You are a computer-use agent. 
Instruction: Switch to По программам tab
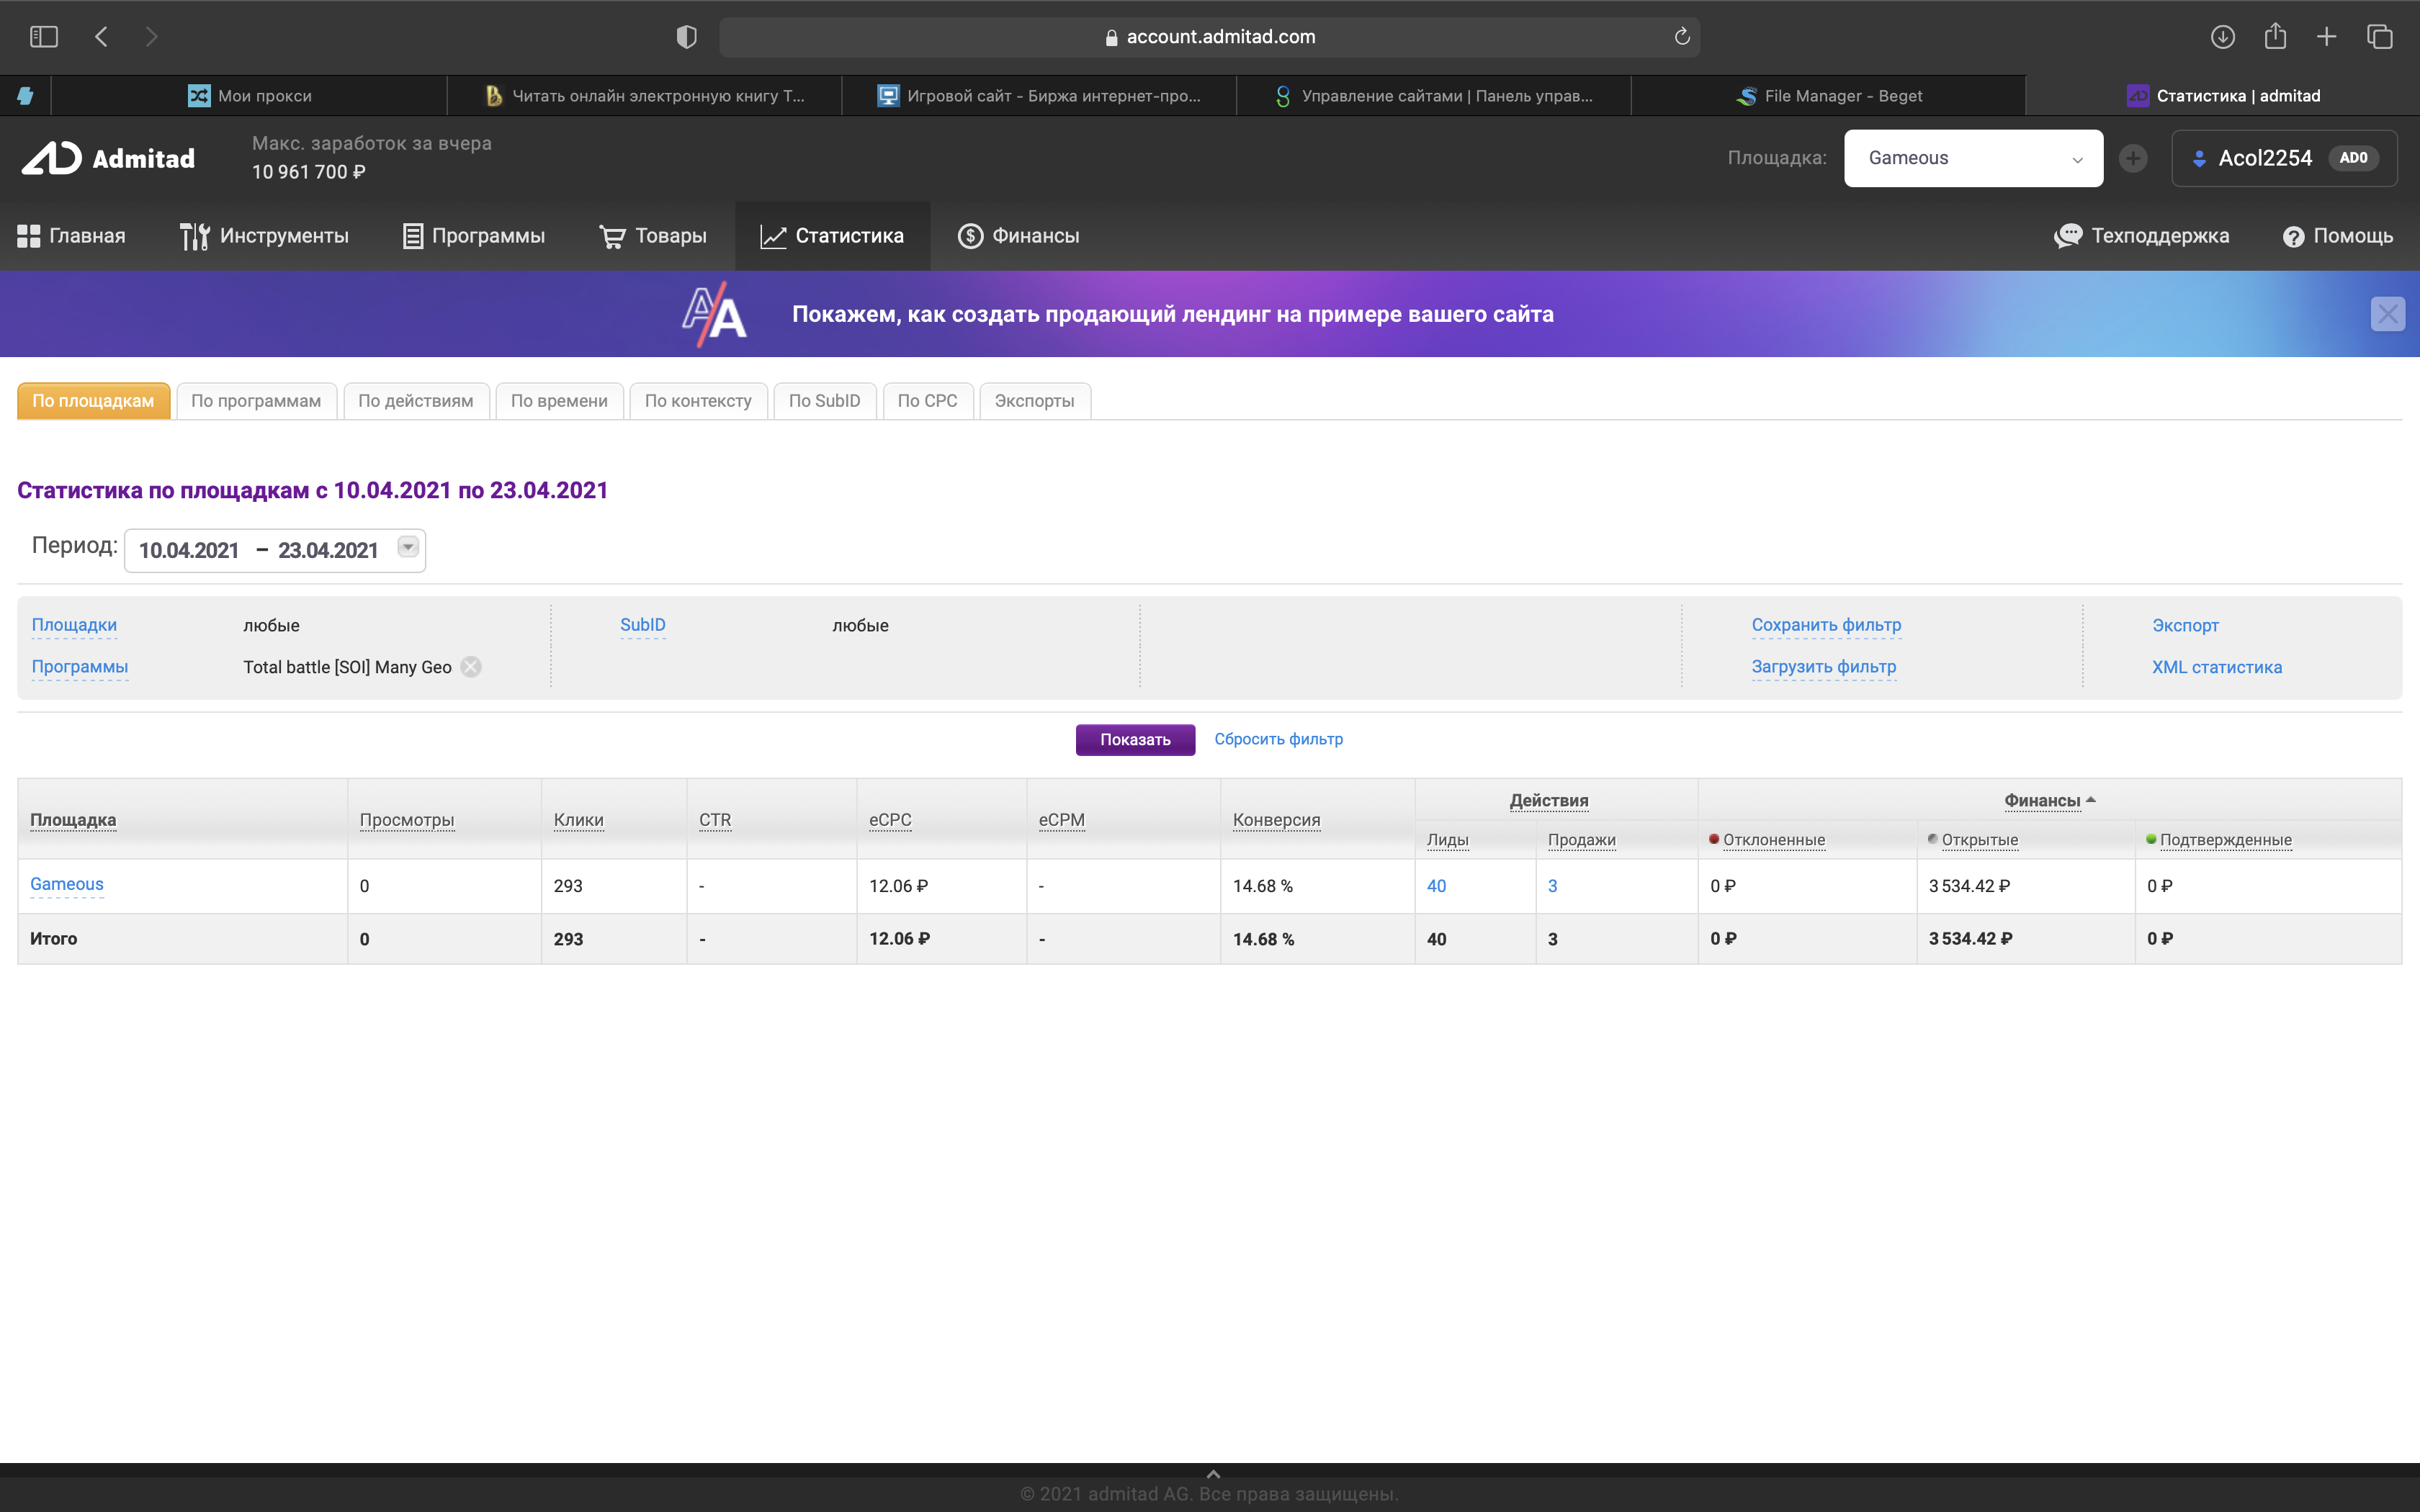[256, 401]
